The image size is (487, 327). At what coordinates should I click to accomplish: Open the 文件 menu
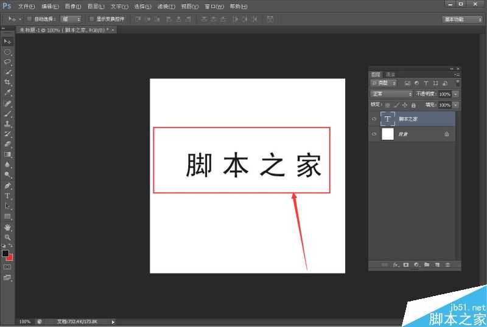pyautogui.click(x=26, y=6)
